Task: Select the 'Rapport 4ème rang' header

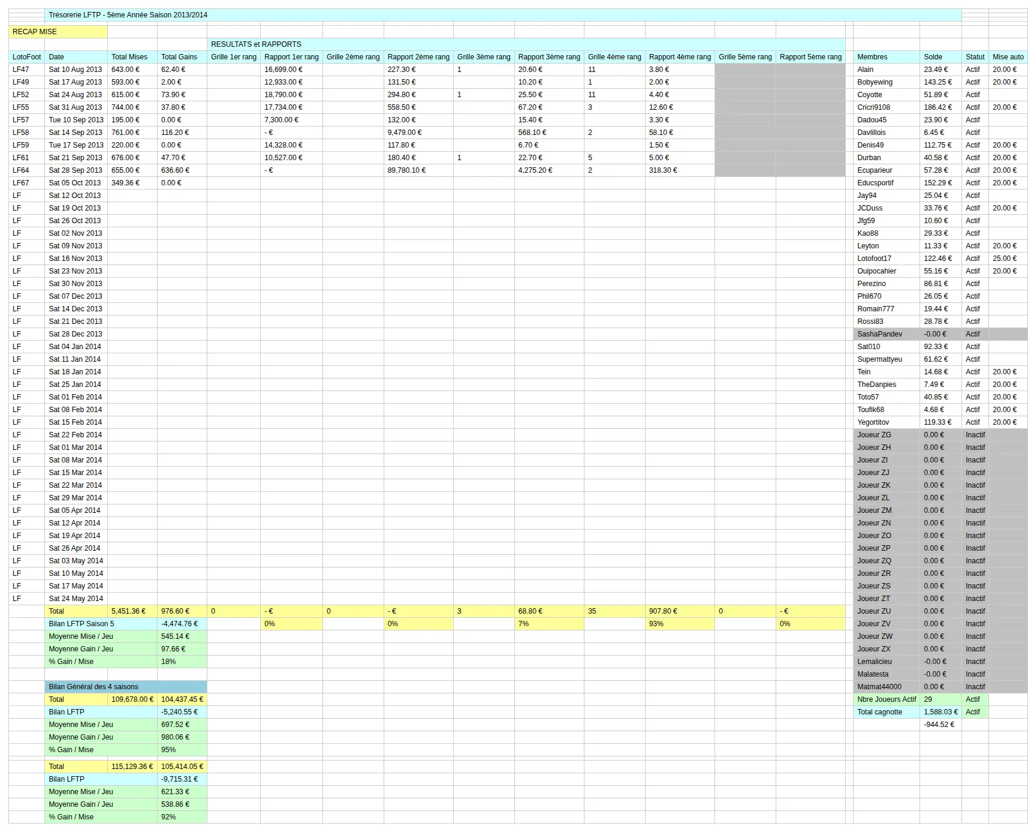Action: click(680, 57)
